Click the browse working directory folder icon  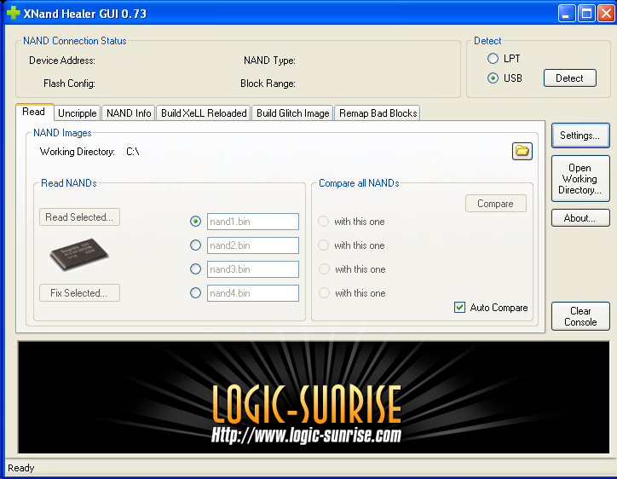(x=522, y=151)
